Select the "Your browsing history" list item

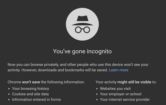(30, 89)
